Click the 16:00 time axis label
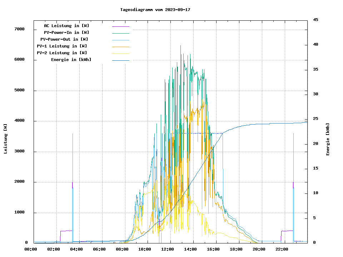The image size is (343, 257). click(213, 249)
